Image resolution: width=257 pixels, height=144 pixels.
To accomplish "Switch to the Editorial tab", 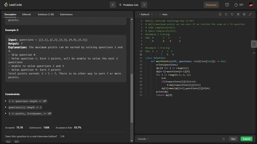I will click(27, 14).
